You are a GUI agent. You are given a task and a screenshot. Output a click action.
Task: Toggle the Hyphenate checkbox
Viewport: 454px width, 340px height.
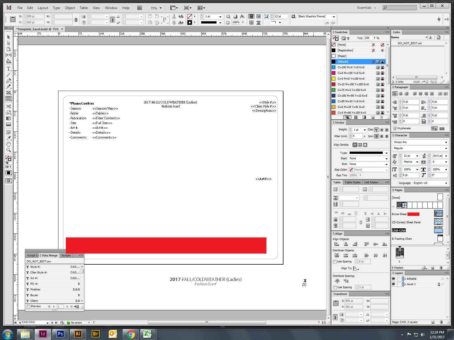395,128
